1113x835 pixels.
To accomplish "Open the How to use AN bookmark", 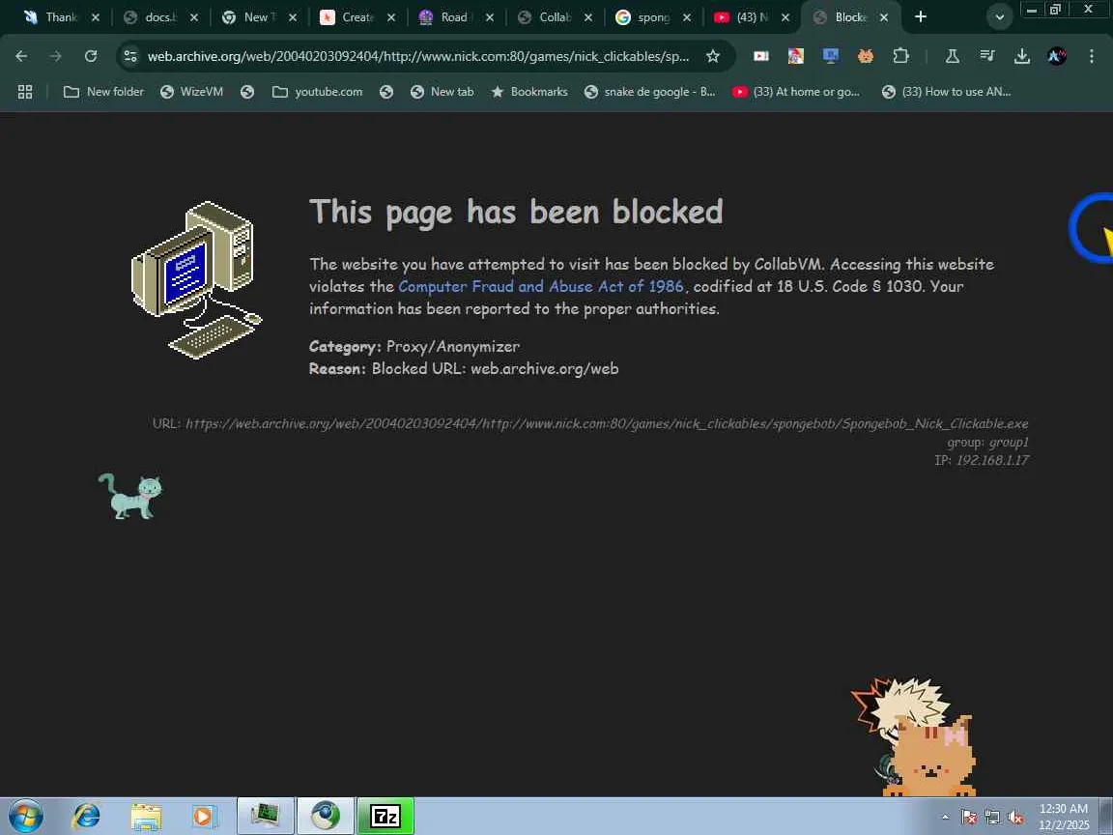I will [x=946, y=92].
